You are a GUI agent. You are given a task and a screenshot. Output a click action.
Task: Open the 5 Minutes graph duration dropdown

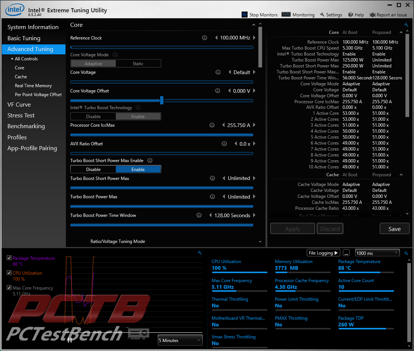[x=180, y=340]
